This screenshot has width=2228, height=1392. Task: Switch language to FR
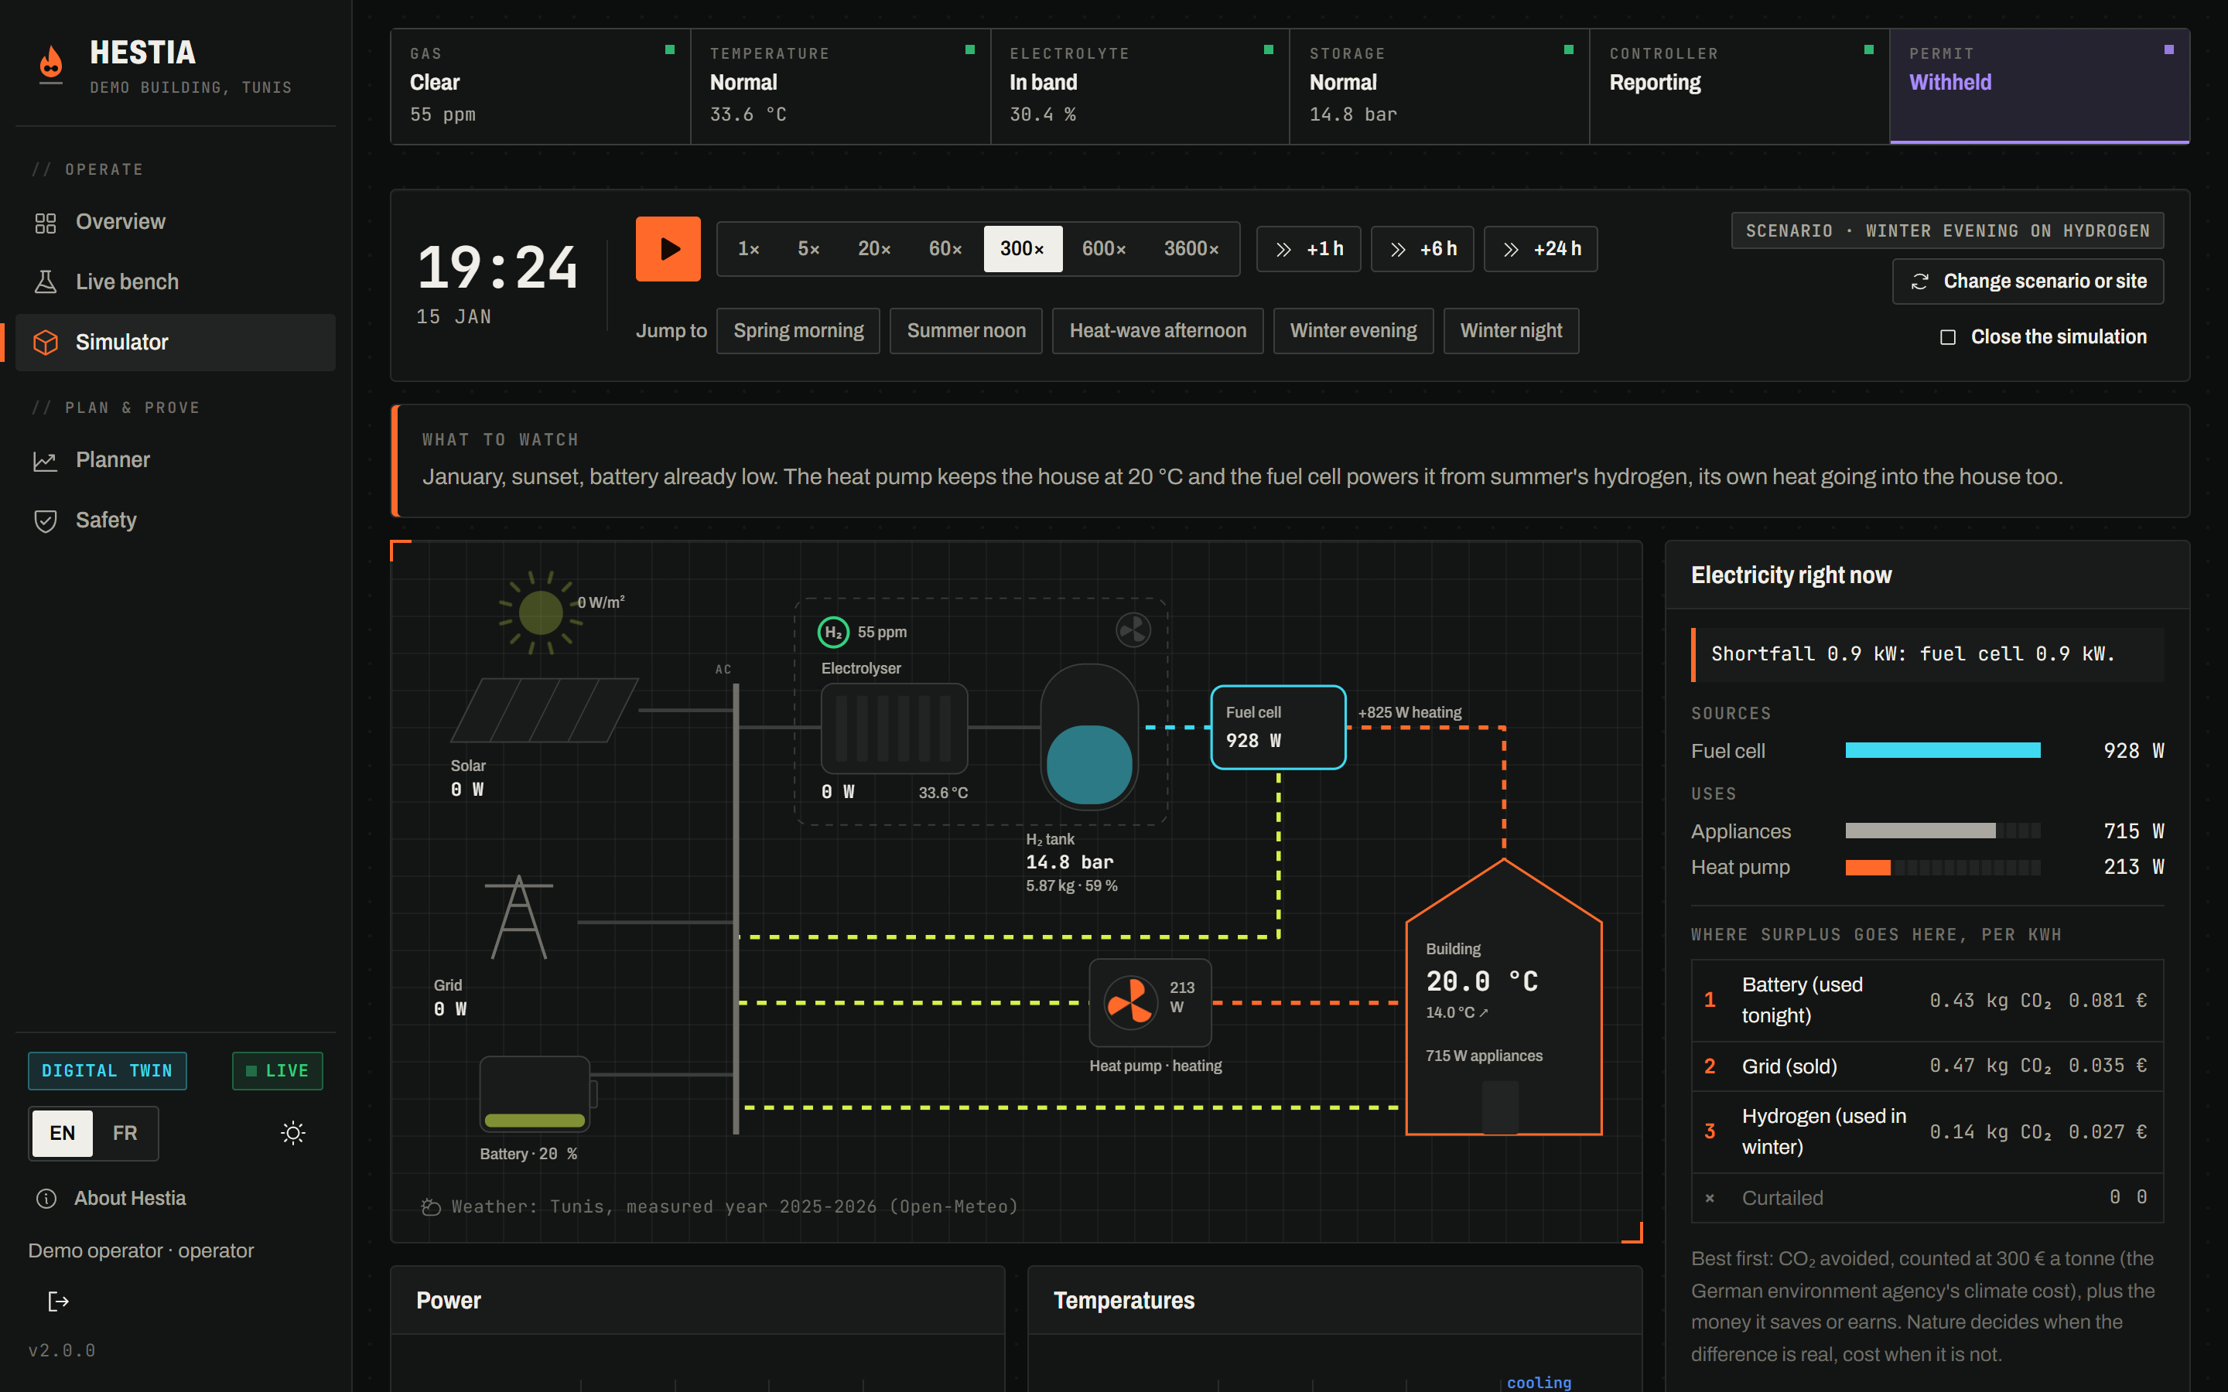[125, 1132]
